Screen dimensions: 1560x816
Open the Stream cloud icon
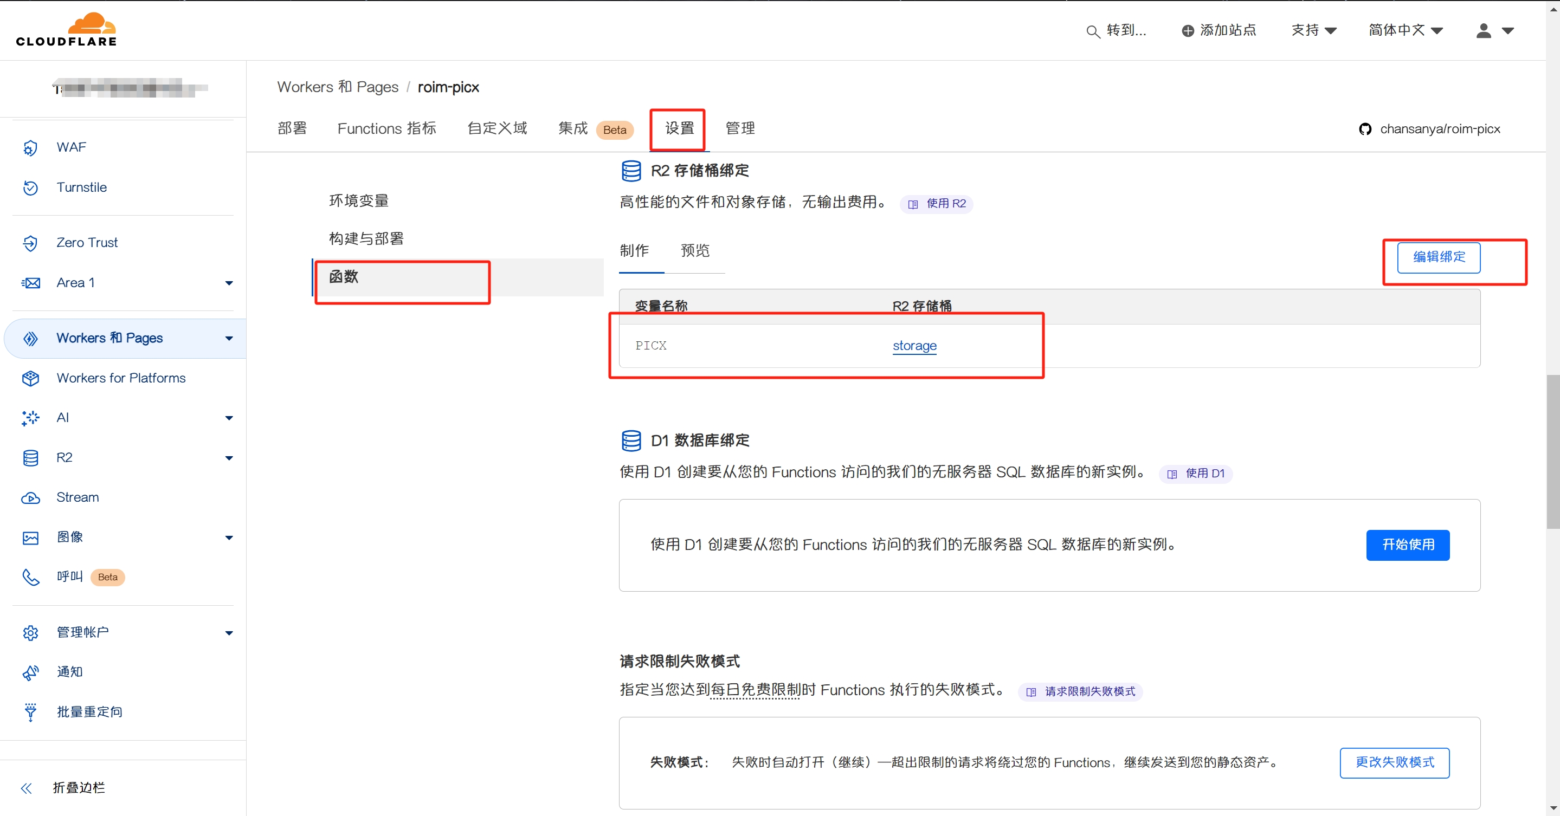30,497
